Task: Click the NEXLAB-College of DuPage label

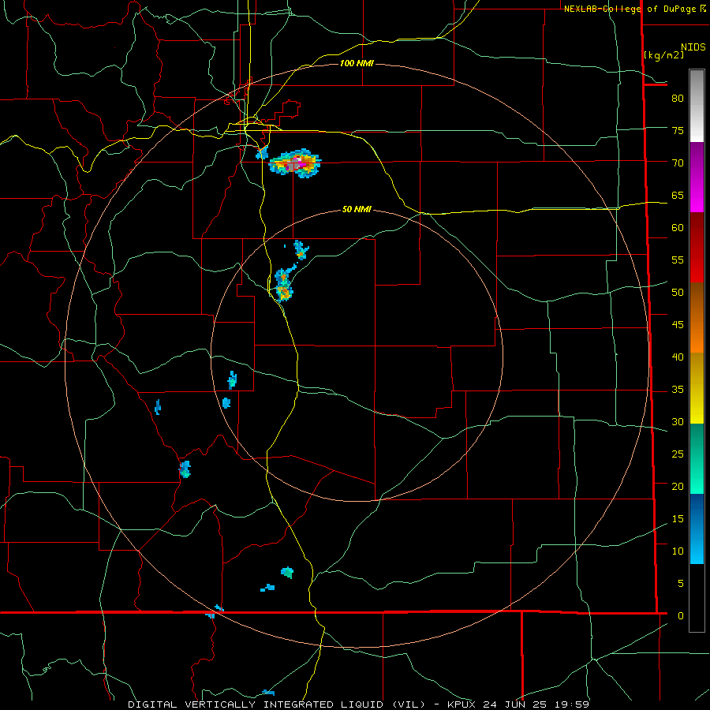Action: pyautogui.click(x=635, y=9)
